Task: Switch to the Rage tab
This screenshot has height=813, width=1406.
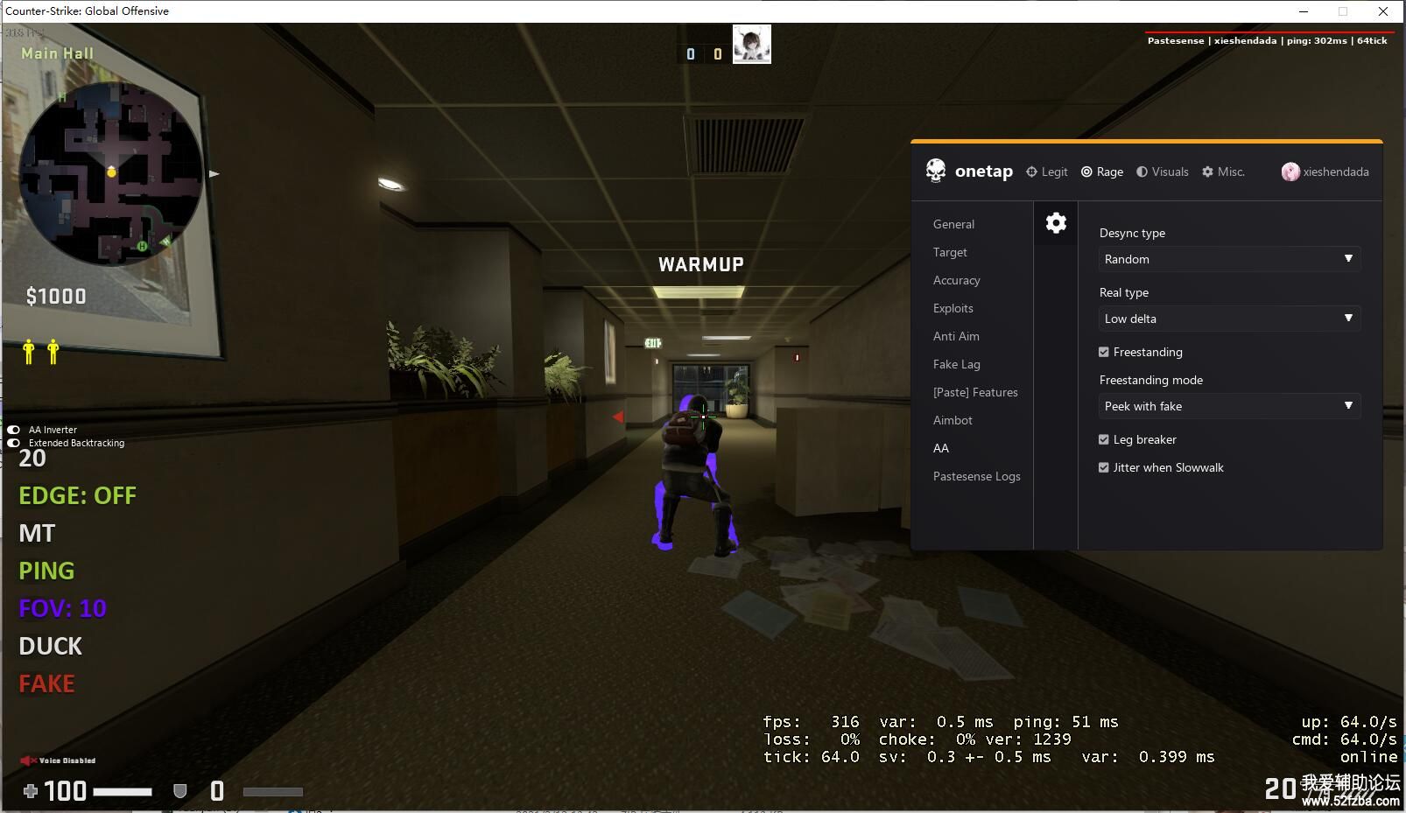Action: pos(1102,172)
